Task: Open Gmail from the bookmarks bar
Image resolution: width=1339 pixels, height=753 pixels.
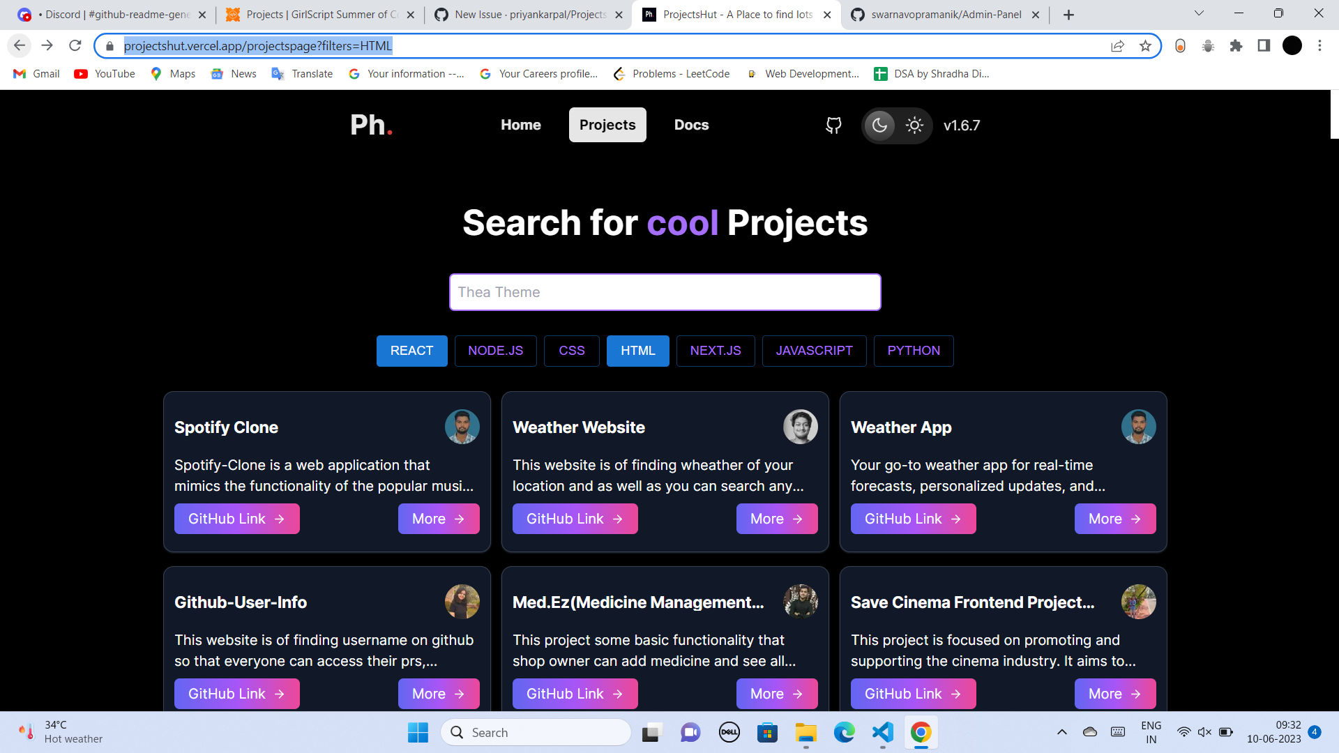Action: coord(36,73)
